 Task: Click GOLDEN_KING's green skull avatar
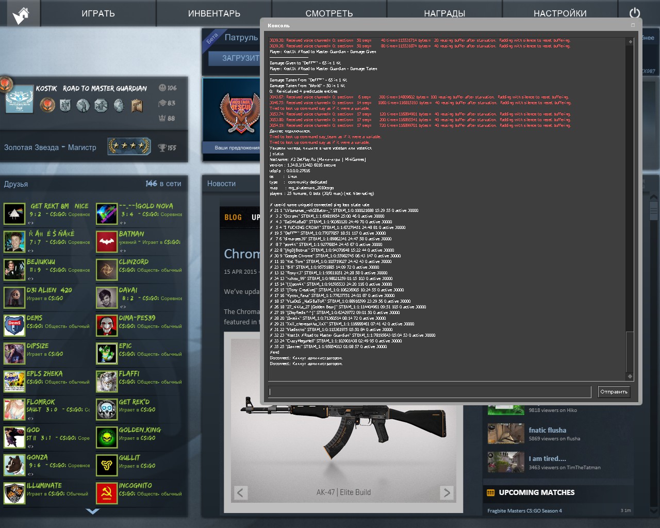pyautogui.click(x=107, y=437)
